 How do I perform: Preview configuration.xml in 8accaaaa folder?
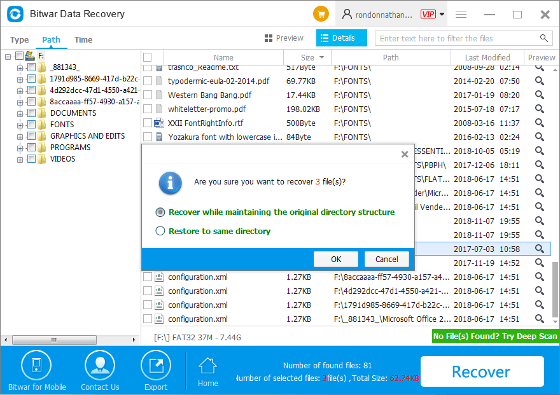(x=539, y=277)
